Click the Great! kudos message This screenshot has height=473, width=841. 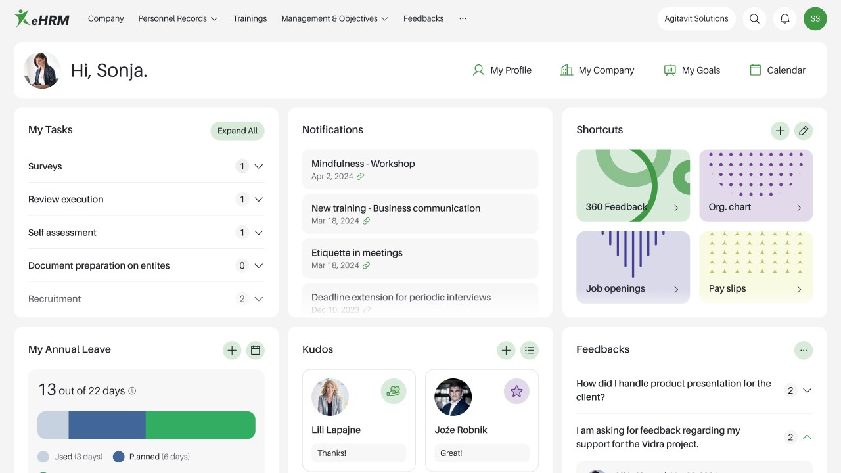point(482,453)
